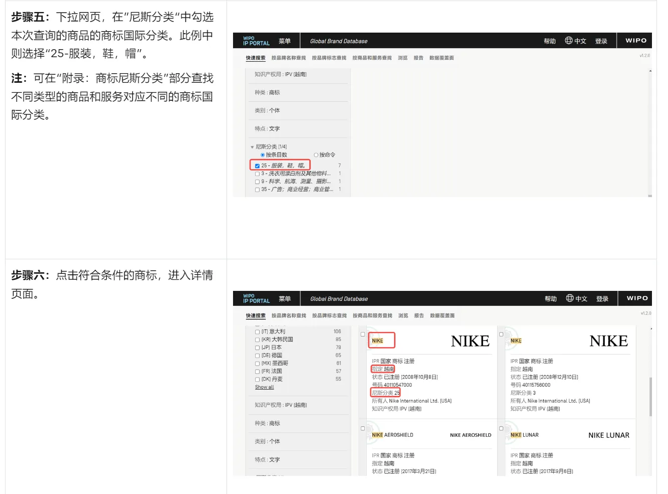
Task: Open 快速搜索 tab in step five screenshot
Action: tap(256, 58)
